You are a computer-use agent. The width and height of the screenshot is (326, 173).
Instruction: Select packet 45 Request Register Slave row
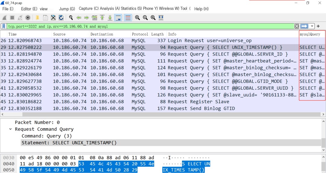coord(163,102)
